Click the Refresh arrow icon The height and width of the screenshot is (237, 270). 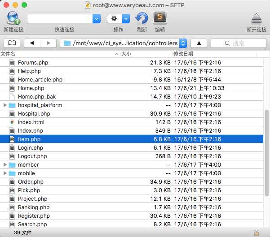click(142, 18)
